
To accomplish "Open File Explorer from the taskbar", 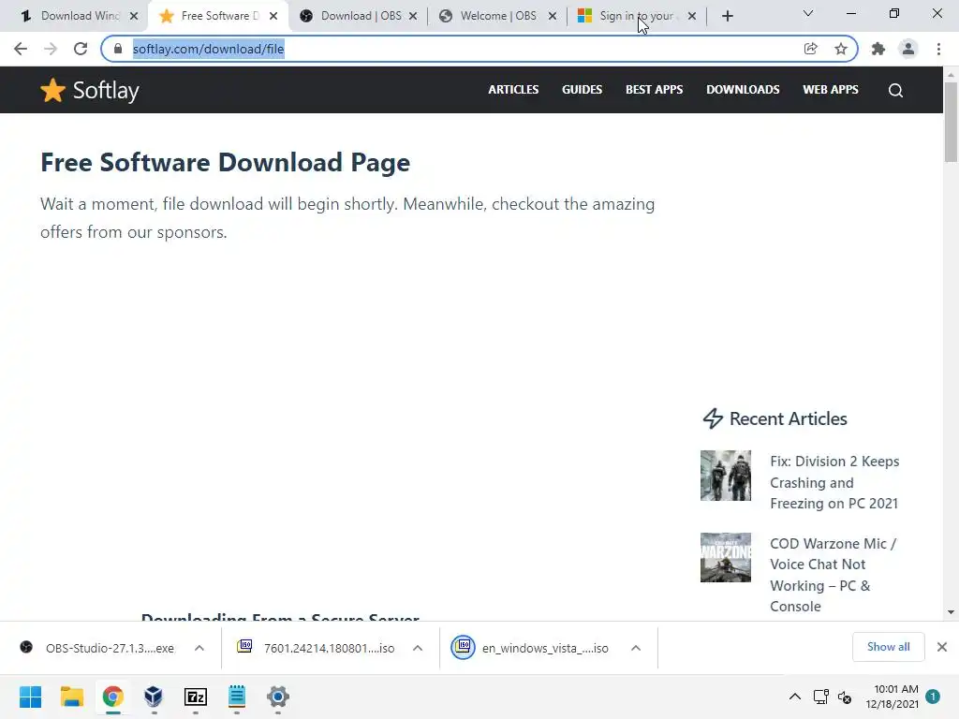I will coord(71,697).
